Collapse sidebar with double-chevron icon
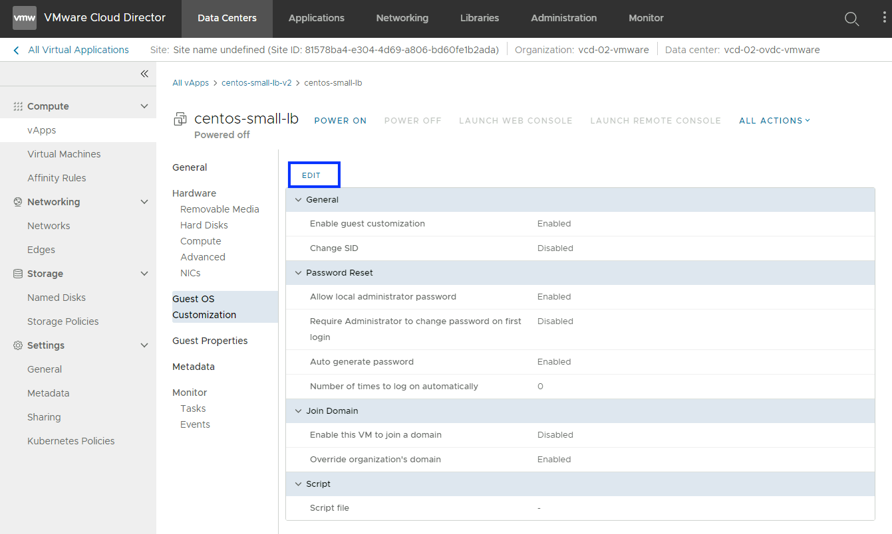The height and width of the screenshot is (534, 892). pos(144,74)
